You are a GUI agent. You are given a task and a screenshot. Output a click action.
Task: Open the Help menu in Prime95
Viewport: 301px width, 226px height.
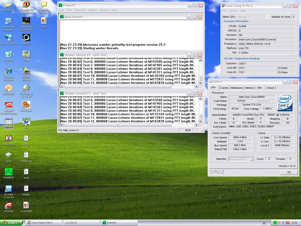point(114,10)
